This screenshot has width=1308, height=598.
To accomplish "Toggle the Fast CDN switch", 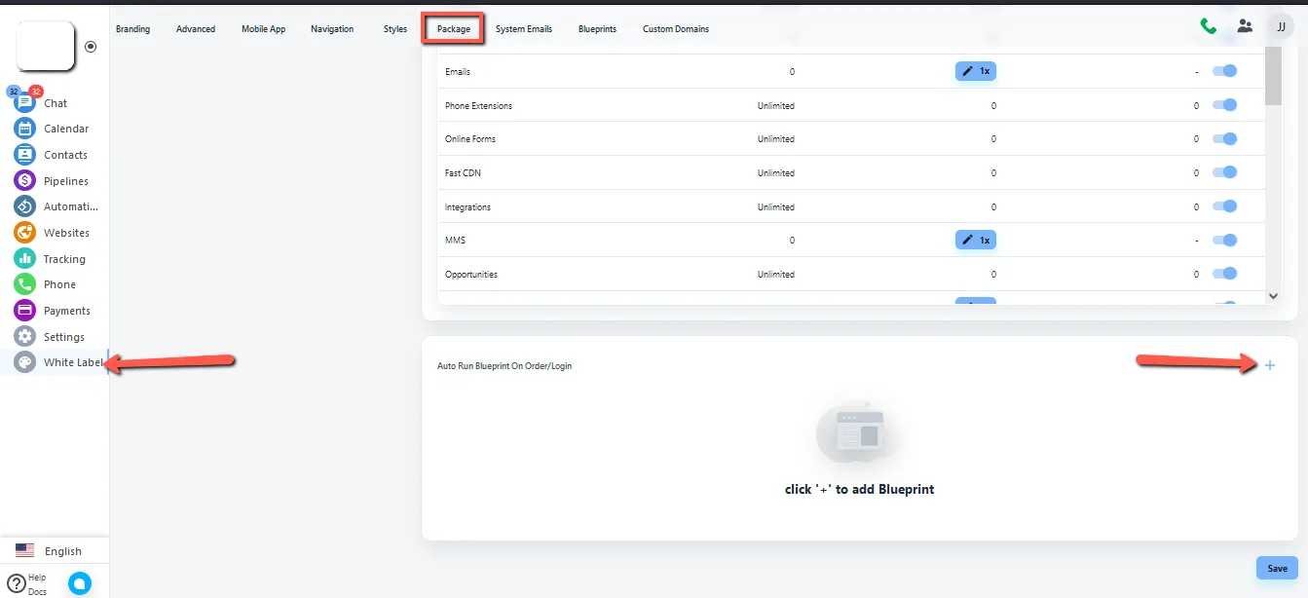I will (1224, 172).
